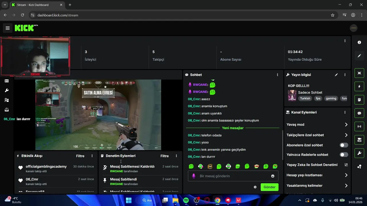Click the stream preview video
The height and width of the screenshot is (206, 367).
tap(98, 115)
